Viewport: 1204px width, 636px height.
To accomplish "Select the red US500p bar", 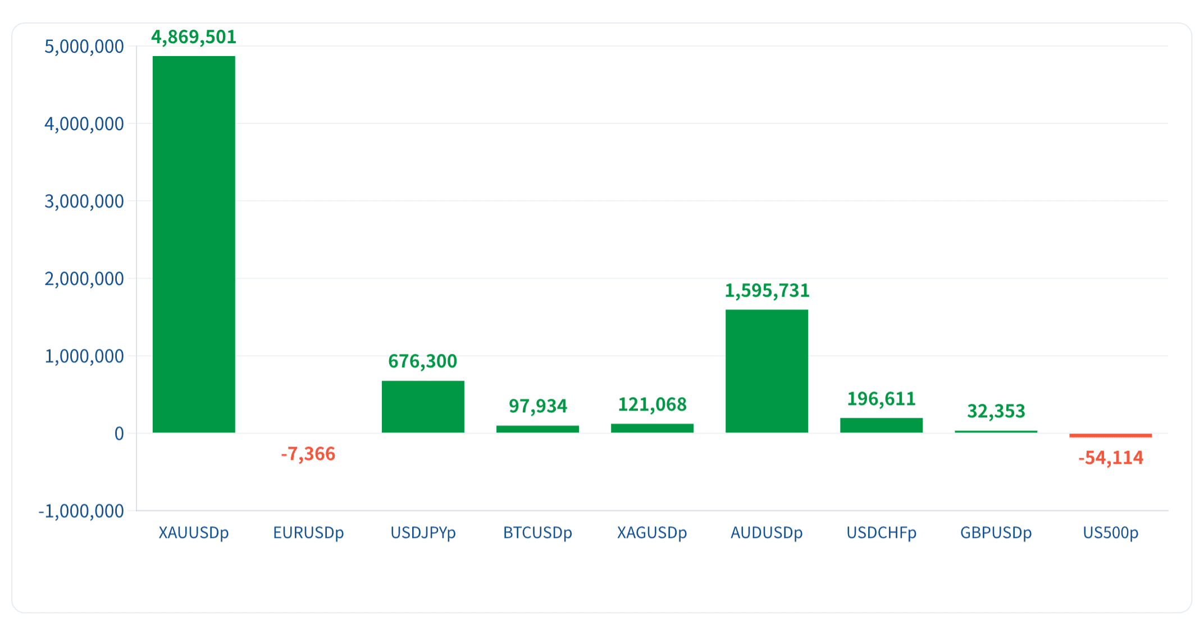I will point(1110,435).
